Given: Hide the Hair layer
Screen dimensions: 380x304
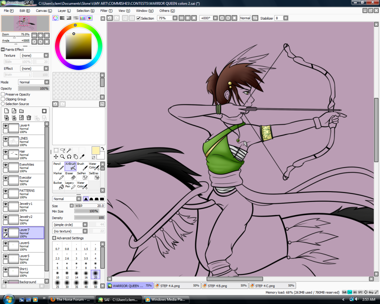Looking at the screenshot, I should tap(5, 152).
